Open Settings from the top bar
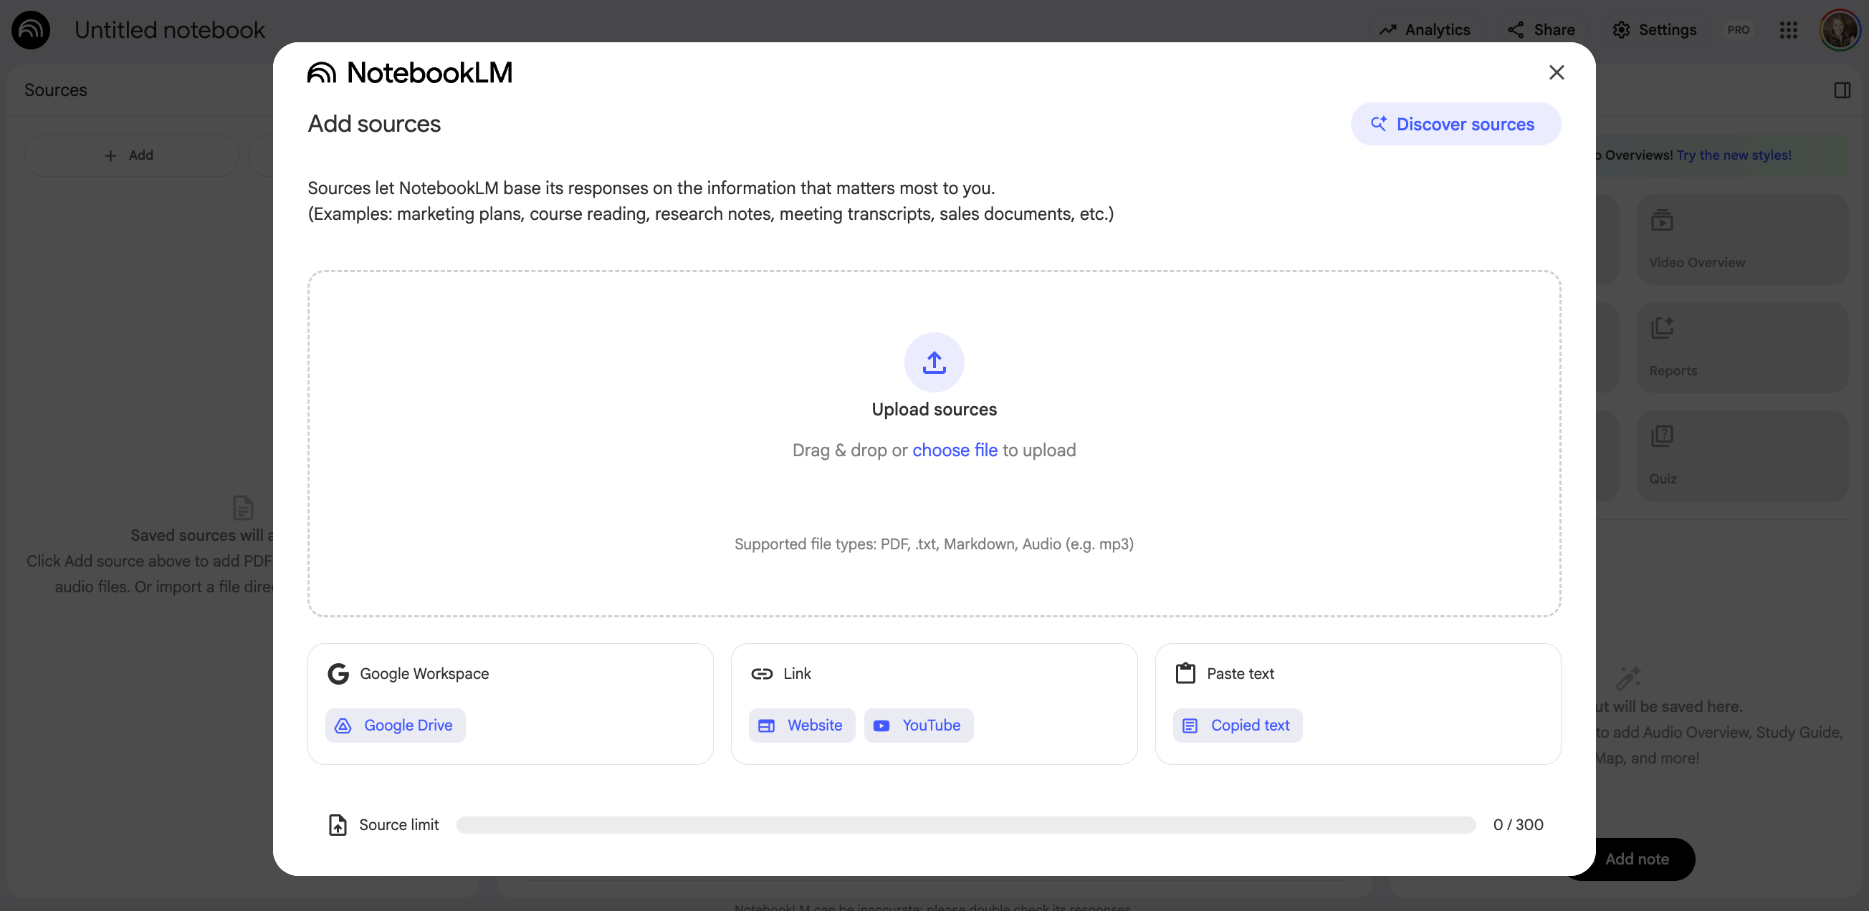 pos(1653,30)
